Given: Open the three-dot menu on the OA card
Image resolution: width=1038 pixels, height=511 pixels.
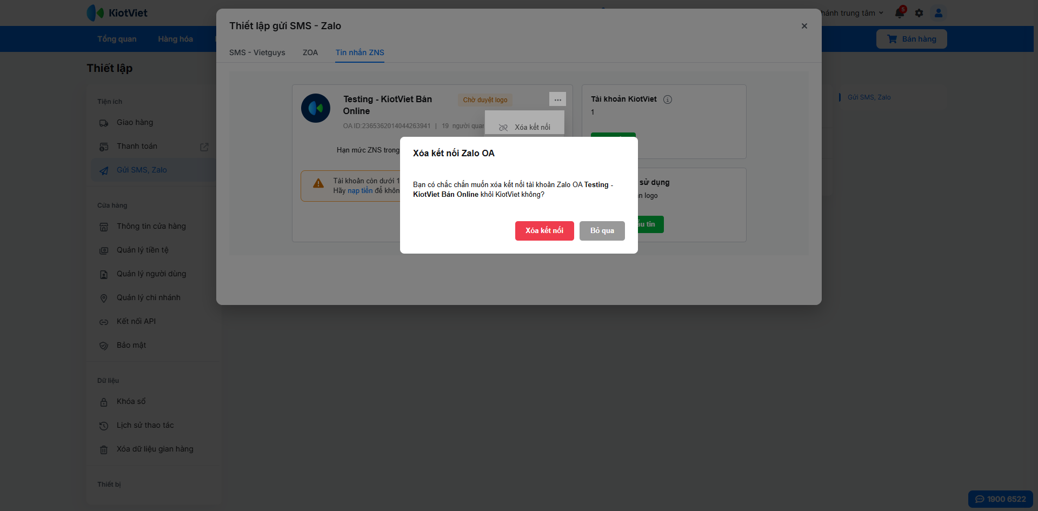Looking at the screenshot, I should pos(557,99).
